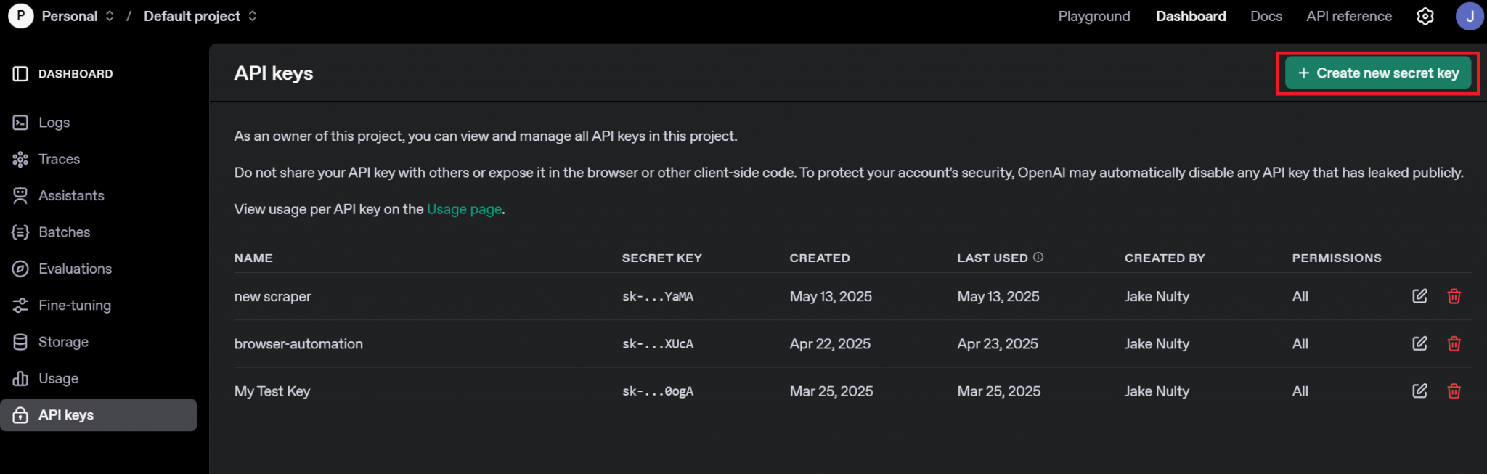
Task: Navigate to Fine-tuning in sidebar
Action: click(74, 306)
